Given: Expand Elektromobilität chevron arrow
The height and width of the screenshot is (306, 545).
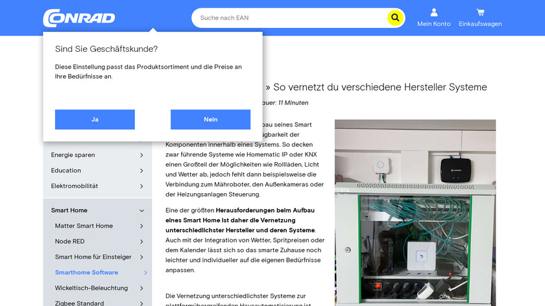Looking at the screenshot, I should 141,186.
